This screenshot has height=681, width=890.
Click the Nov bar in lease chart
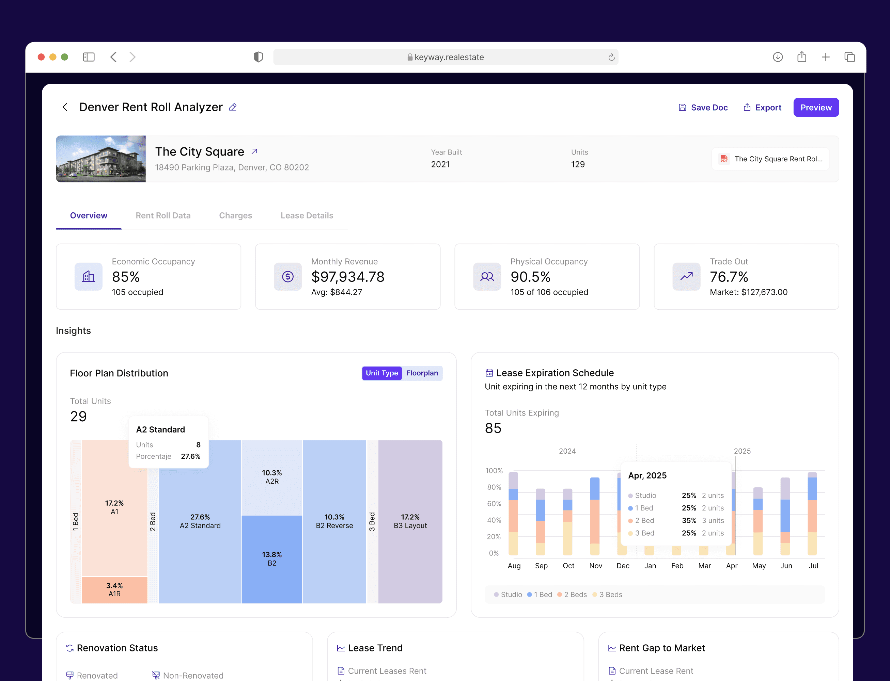(595, 516)
